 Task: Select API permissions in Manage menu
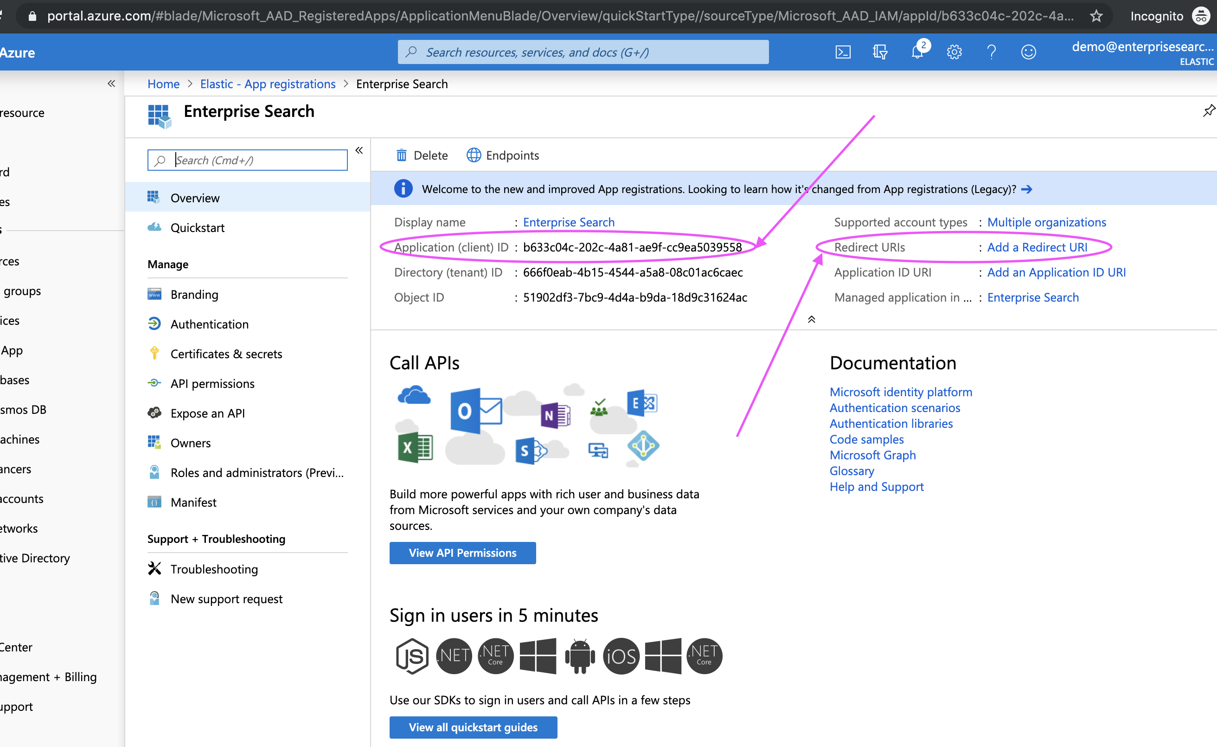212,383
